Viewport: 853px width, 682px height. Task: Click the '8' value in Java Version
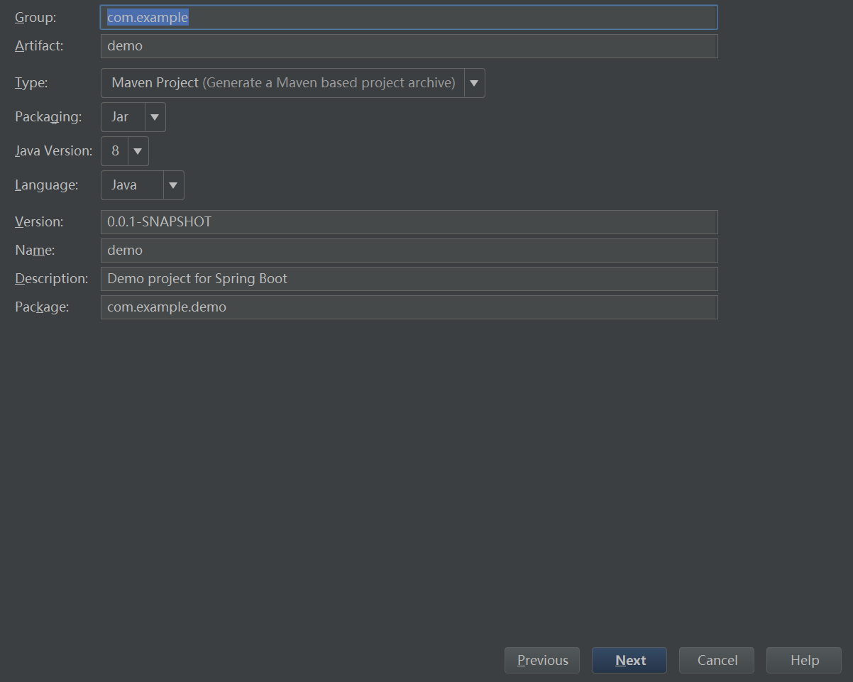tap(115, 151)
